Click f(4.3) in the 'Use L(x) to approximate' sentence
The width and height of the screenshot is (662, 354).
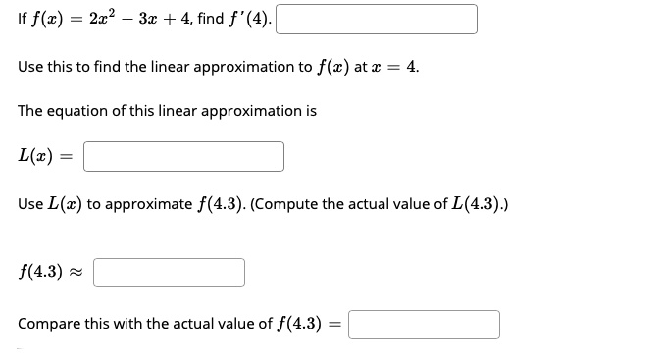click(x=221, y=204)
